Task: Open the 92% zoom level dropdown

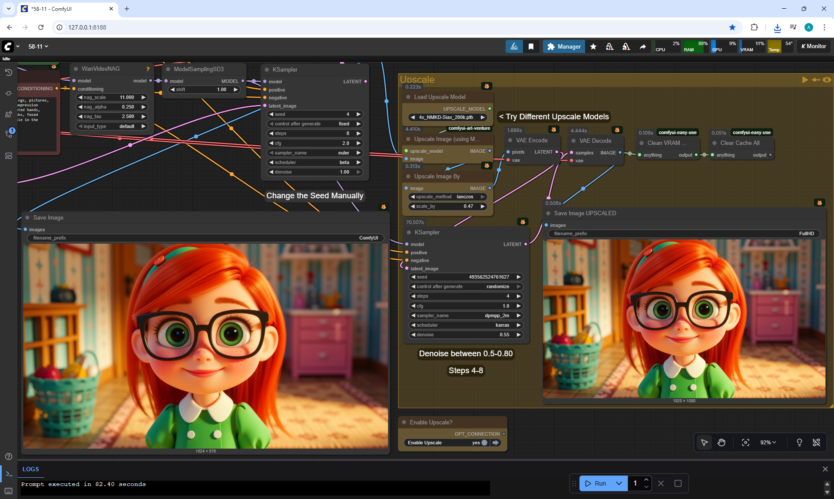Action: [x=768, y=442]
